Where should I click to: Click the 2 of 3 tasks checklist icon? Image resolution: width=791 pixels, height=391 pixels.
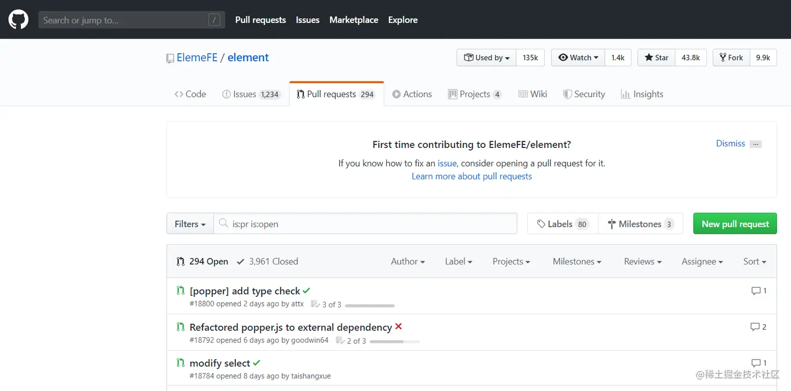(x=340, y=341)
